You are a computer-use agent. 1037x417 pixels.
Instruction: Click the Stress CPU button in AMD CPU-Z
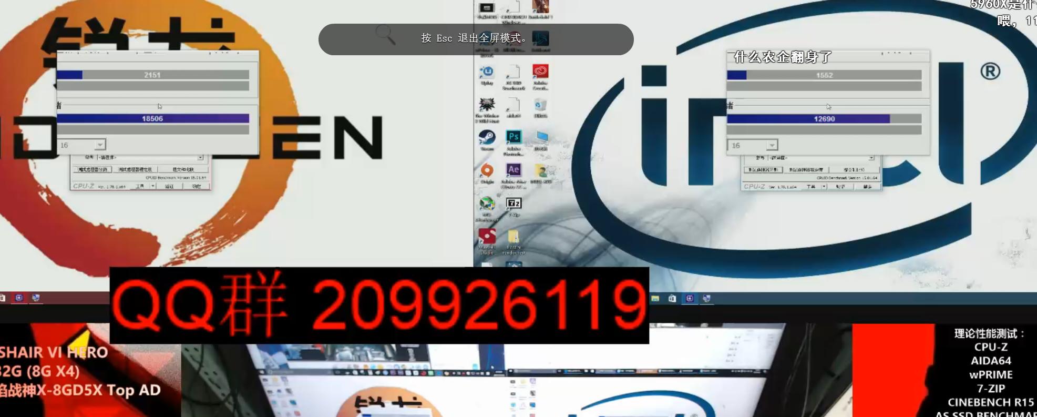click(135, 169)
